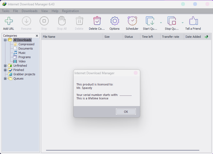
Task: Select the Video category
Action: coord(22,61)
